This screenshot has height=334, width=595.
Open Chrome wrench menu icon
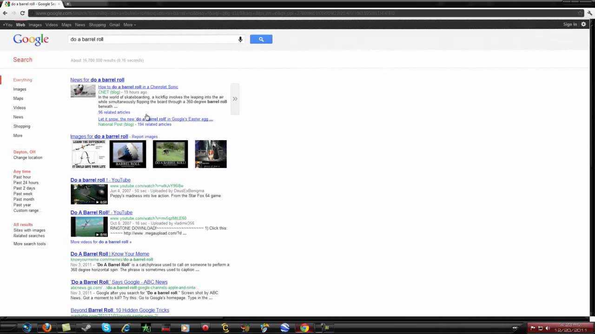pos(590,13)
